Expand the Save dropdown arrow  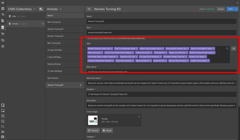(x=237, y=9)
